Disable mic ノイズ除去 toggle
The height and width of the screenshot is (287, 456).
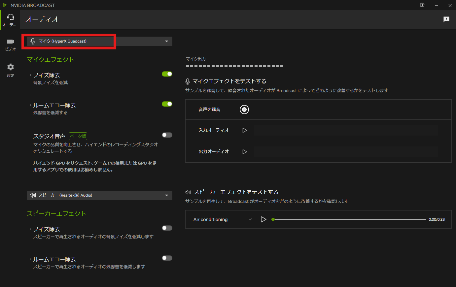(x=167, y=74)
